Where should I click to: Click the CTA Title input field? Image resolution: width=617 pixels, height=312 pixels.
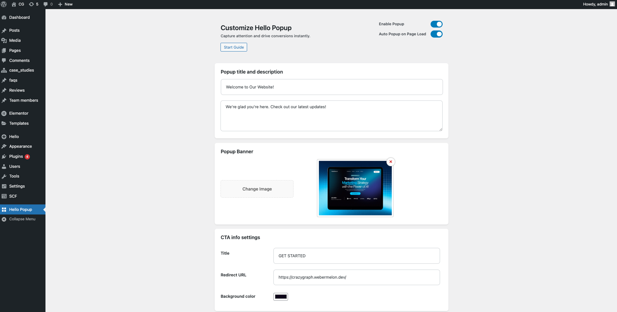coord(357,256)
